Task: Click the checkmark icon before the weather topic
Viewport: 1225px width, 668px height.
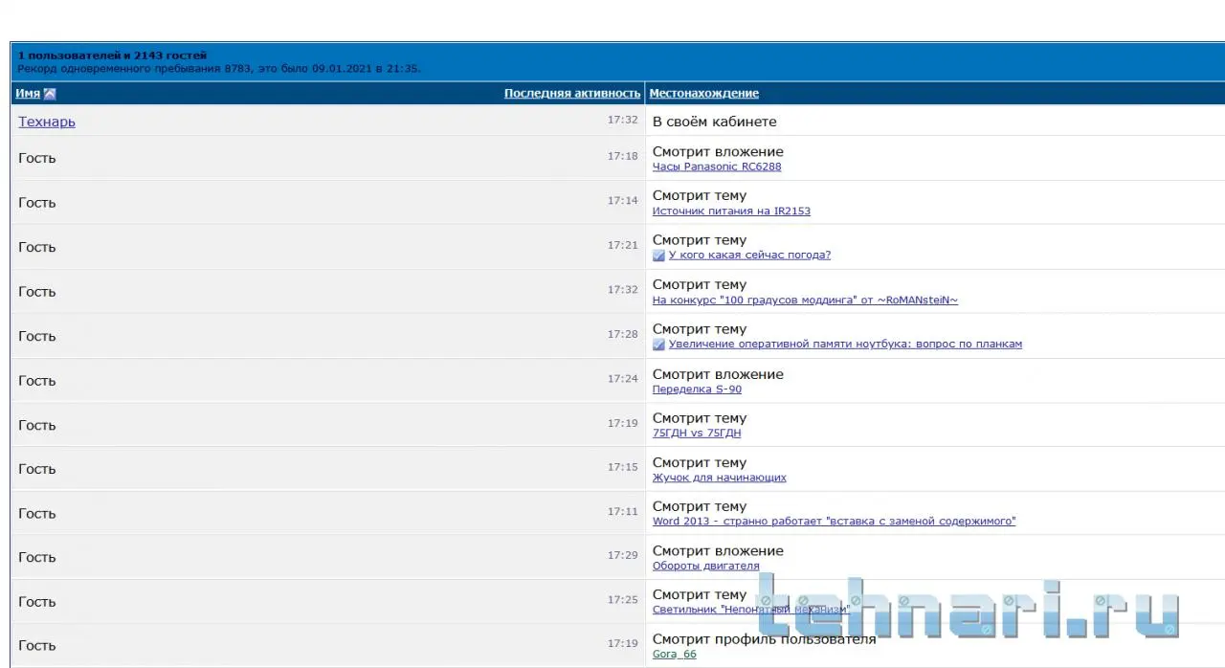Action: click(658, 256)
